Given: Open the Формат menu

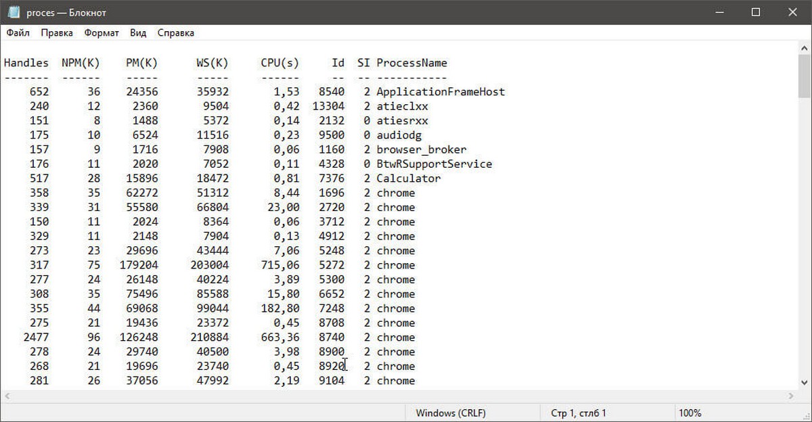Looking at the screenshot, I should [x=101, y=32].
